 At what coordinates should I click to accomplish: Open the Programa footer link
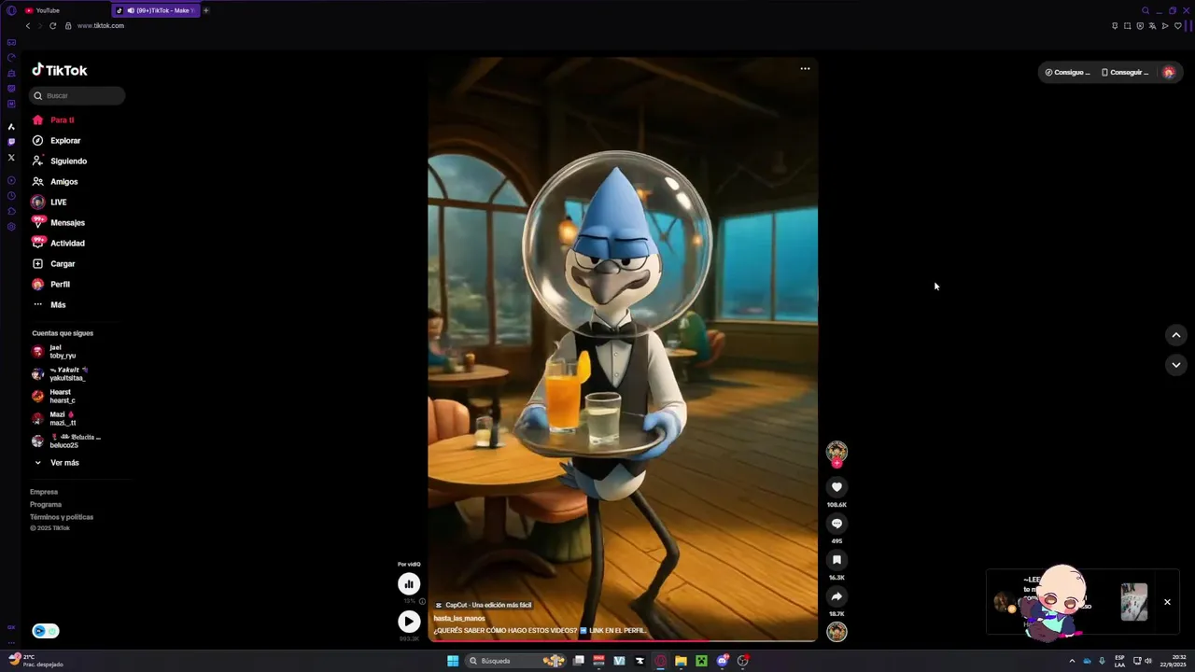tap(46, 504)
